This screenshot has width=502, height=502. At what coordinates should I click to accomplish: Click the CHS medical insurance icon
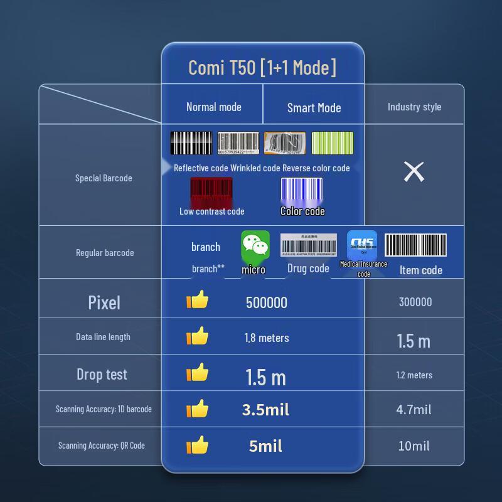362,245
